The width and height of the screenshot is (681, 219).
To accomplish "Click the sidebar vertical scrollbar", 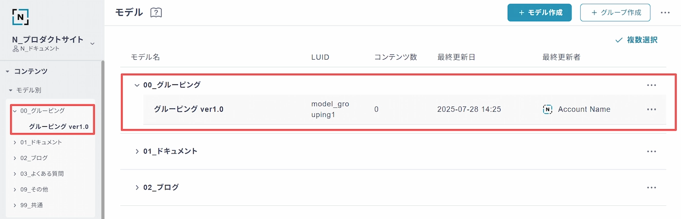I will pos(103,140).
